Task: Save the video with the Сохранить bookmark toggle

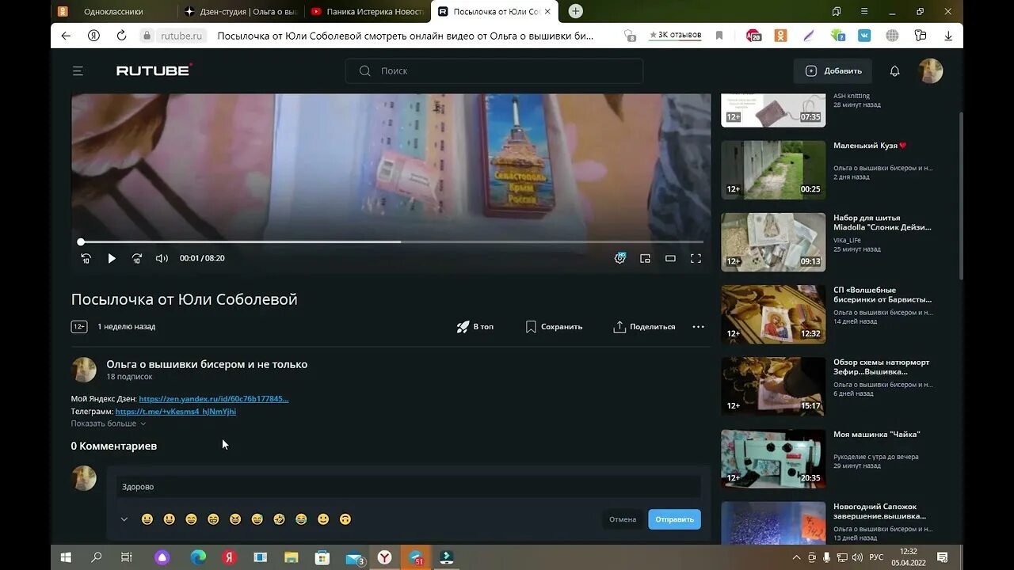Action: [x=553, y=326]
